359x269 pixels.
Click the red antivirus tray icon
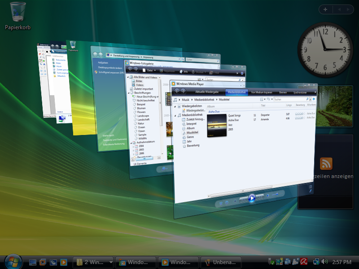coord(303,261)
